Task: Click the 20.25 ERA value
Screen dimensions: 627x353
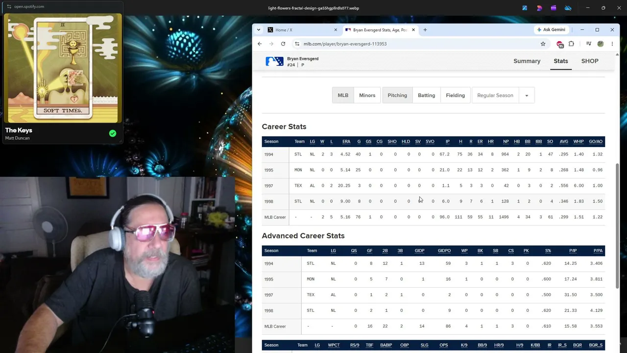Action: coord(344,186)
